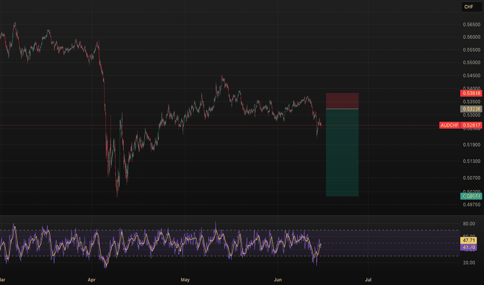Click the 0.51300 price axis value
The width and height of the screenshot is (484, 285).
coord(472,161)
